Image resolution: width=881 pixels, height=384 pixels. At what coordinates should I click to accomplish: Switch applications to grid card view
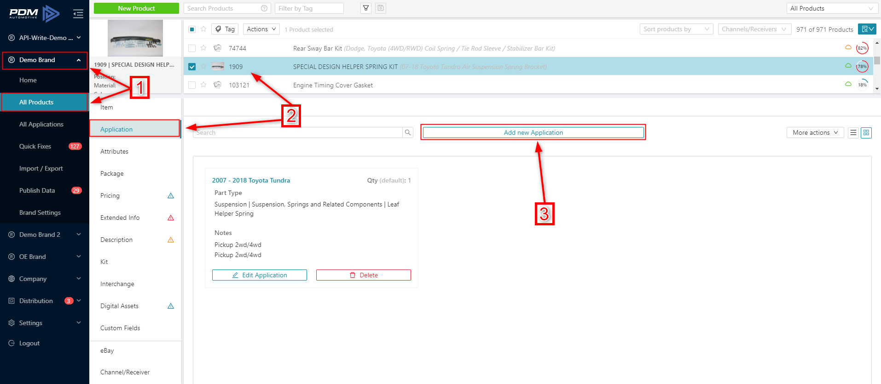pos(866,132)
